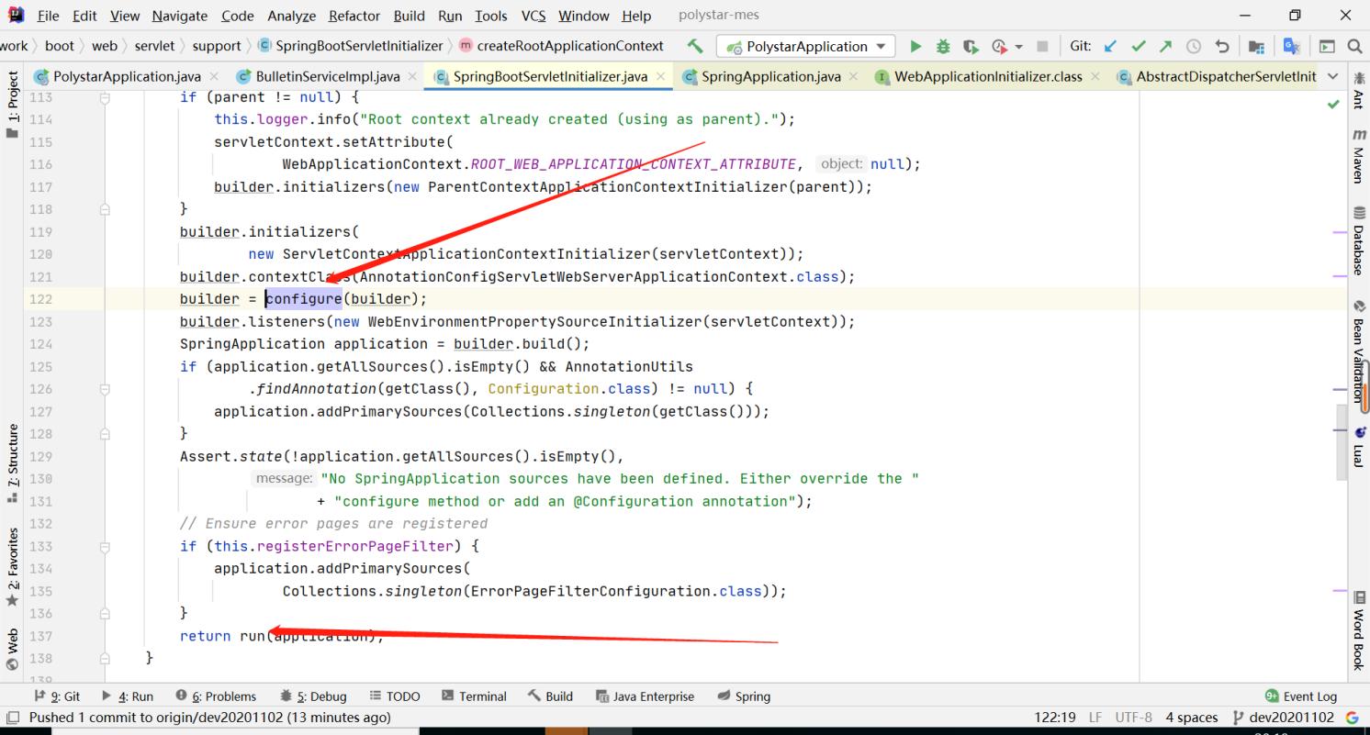This screenshot has width=1370, height=735.
Task: Click the Translate toolbar icon
Action: (1291, 46)
